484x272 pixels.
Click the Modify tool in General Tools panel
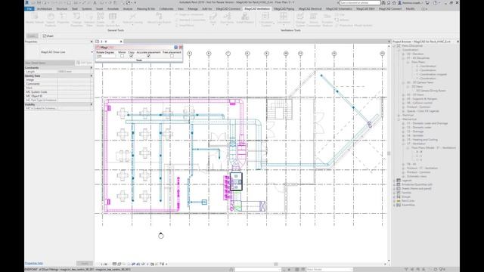pos(34,18)
